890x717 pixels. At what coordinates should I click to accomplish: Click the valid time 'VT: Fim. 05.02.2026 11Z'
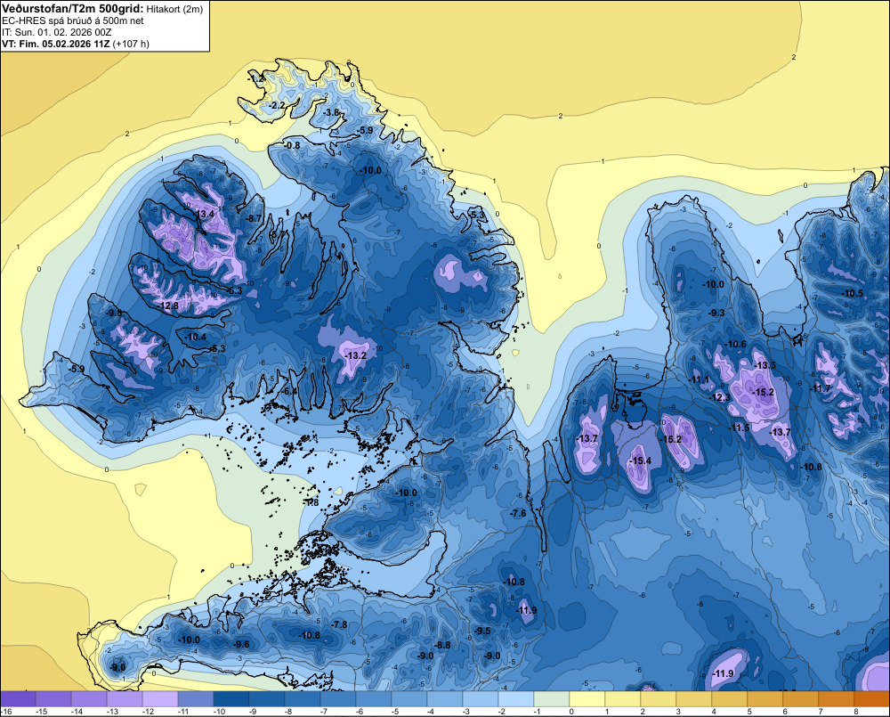tap(56, 44)
